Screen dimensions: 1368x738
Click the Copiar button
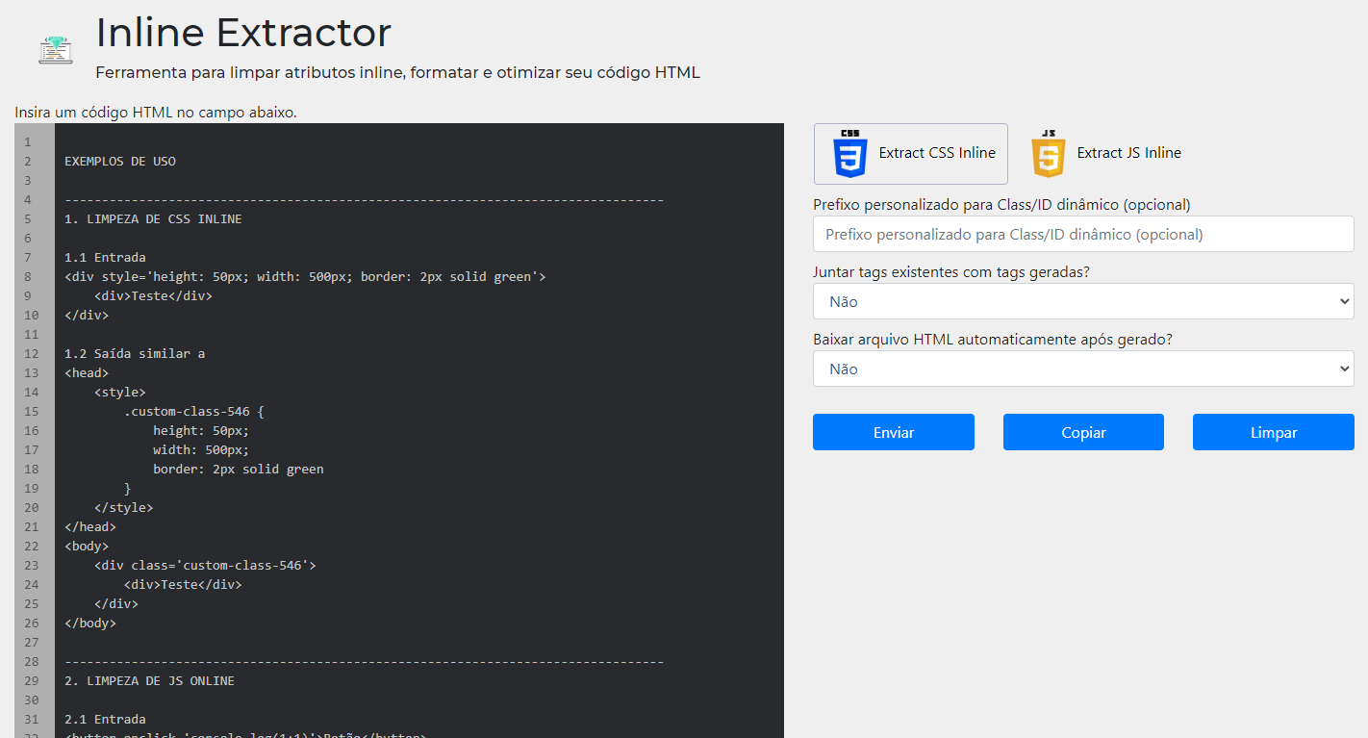[x=1083, y=432]
